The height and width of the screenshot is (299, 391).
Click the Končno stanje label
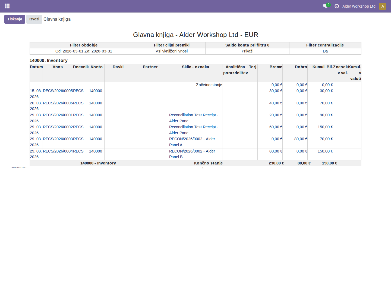[x=208, y=163]
